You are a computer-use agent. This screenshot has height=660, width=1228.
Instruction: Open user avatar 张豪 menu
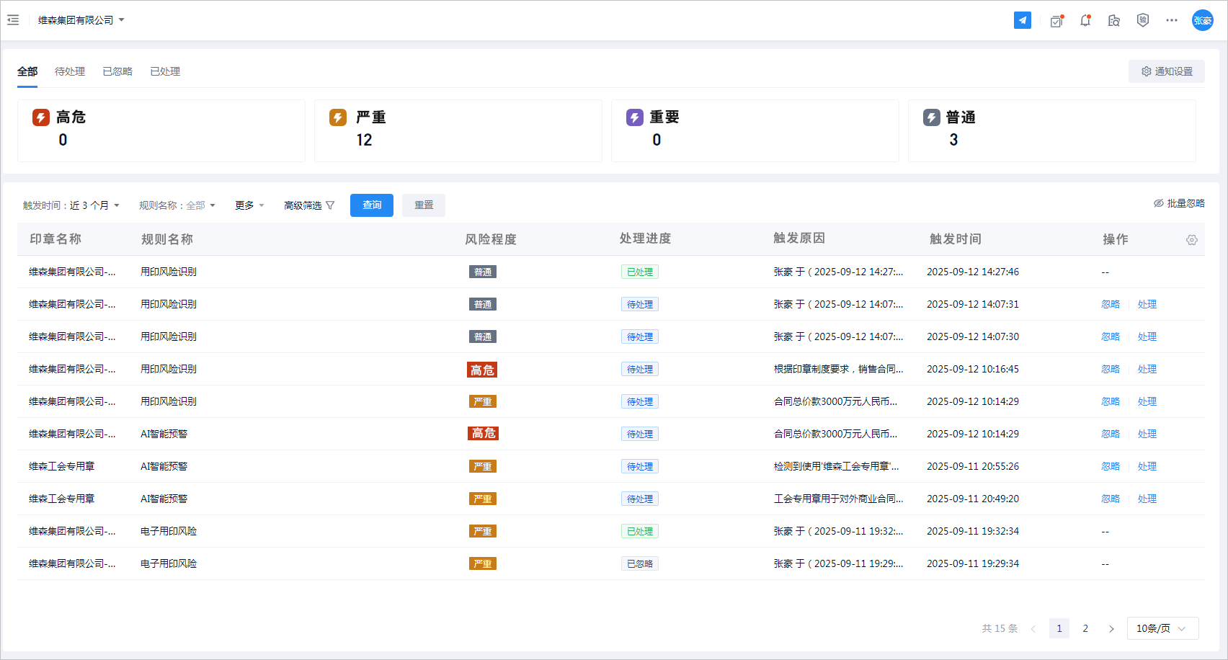click(1202, 20)
